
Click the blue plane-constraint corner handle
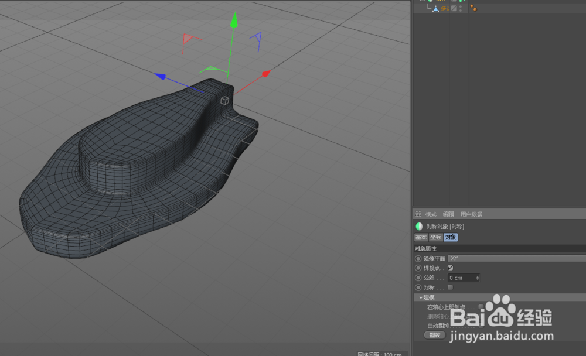(x=257, y=41)
